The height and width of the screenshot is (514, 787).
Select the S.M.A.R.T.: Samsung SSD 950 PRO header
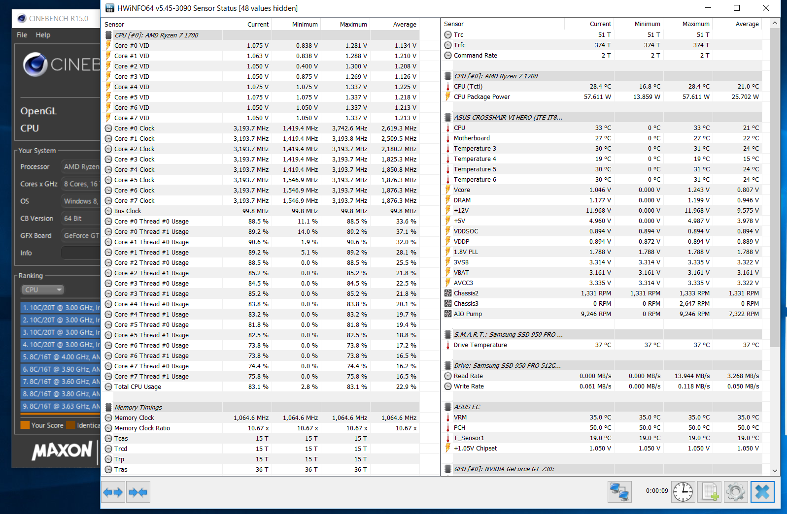click(603, 334)
